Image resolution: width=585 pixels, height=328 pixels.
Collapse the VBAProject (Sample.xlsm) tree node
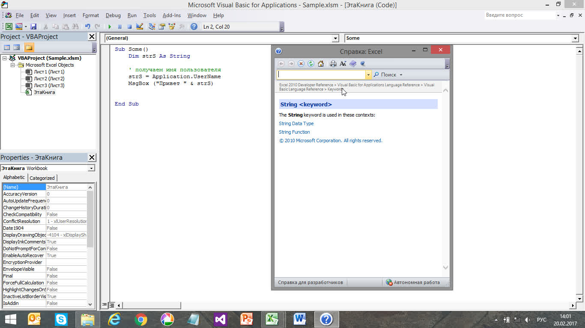pos(5,58)
